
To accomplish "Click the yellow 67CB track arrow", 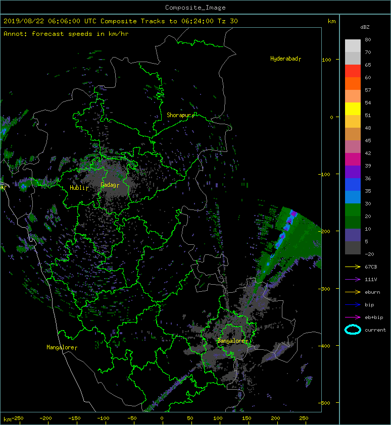I will click(353, 267).
